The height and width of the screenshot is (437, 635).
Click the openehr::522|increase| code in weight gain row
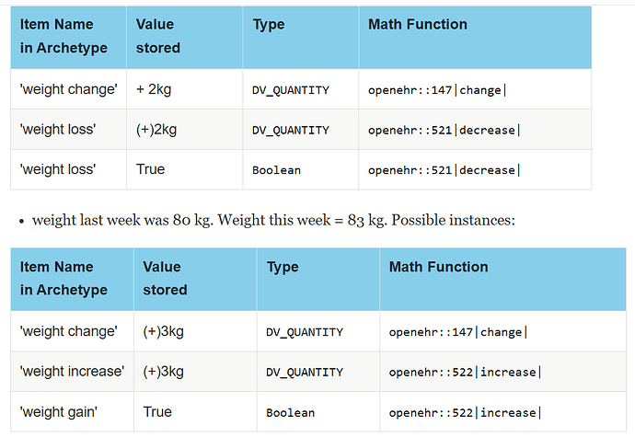click(x=465, y=413)
